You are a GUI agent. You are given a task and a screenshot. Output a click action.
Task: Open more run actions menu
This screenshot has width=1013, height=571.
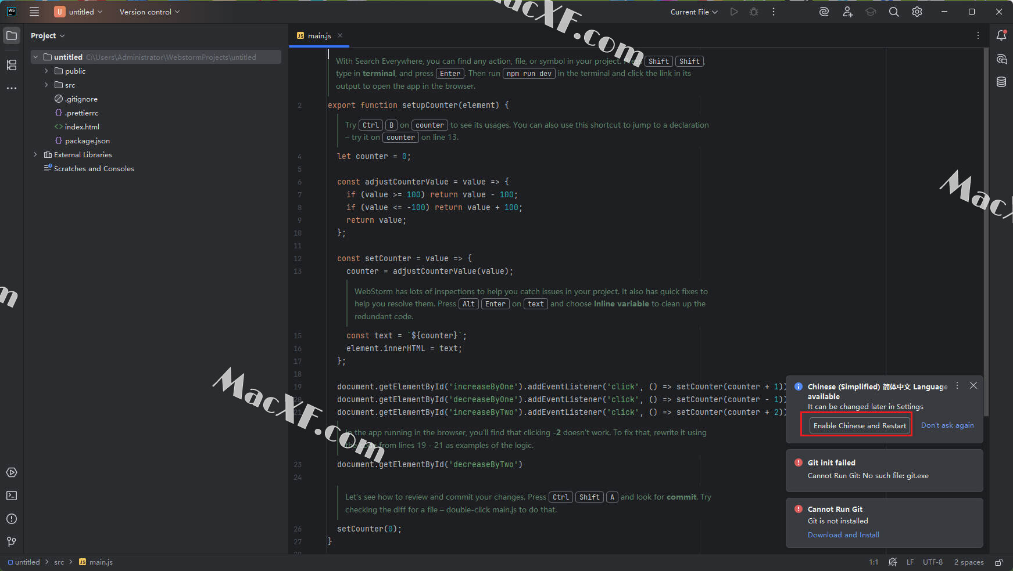774,12
